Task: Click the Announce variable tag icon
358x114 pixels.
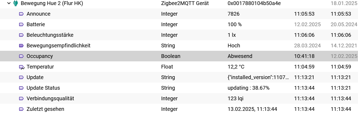Action: [22, 14]
